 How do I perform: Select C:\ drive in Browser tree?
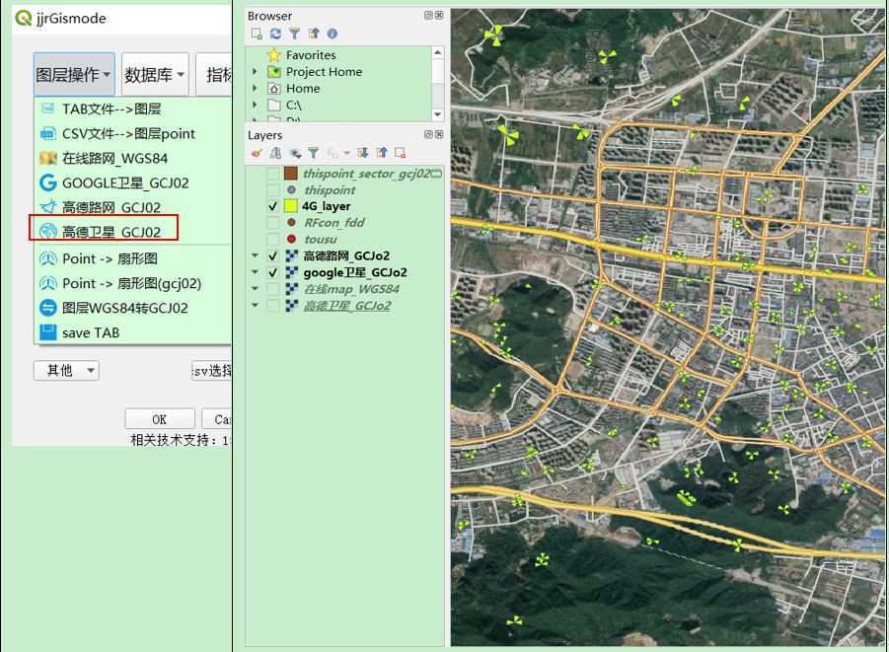tap(294, 106)
